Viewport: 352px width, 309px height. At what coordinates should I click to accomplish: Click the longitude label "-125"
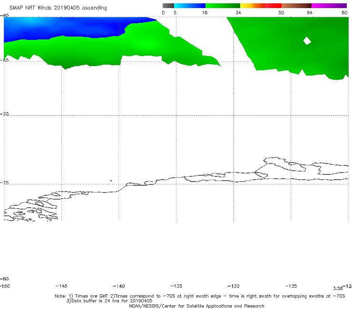[291, 286]
